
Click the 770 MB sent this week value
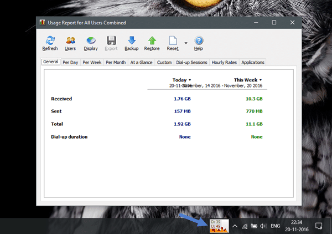254,111
